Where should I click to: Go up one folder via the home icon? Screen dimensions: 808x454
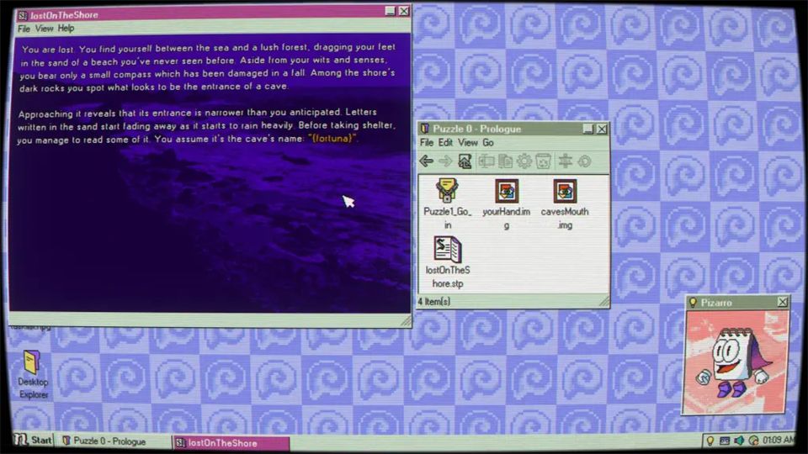tap(465, 161)
